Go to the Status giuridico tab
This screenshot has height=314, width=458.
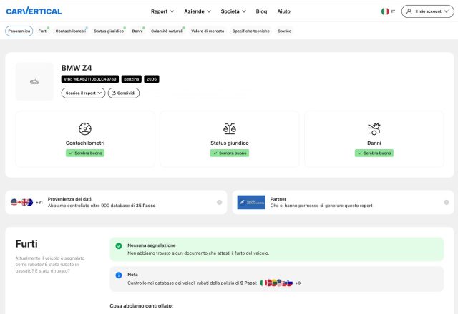pyautogui.click(x=109, y=31)
